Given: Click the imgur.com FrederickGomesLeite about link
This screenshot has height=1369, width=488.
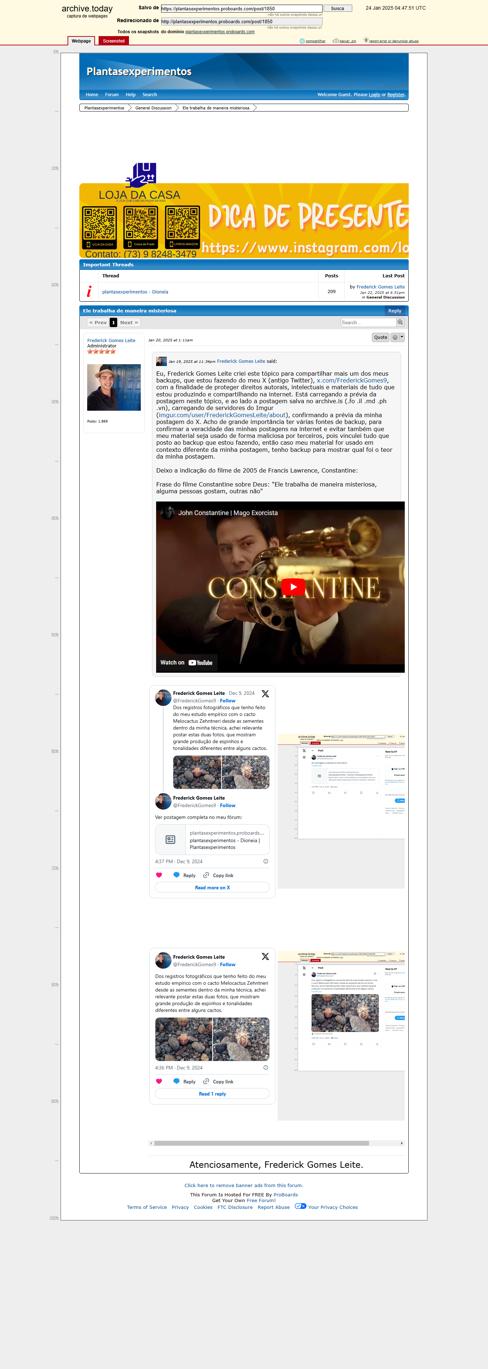Looking at the screenshot, I should tap(222, 415).
